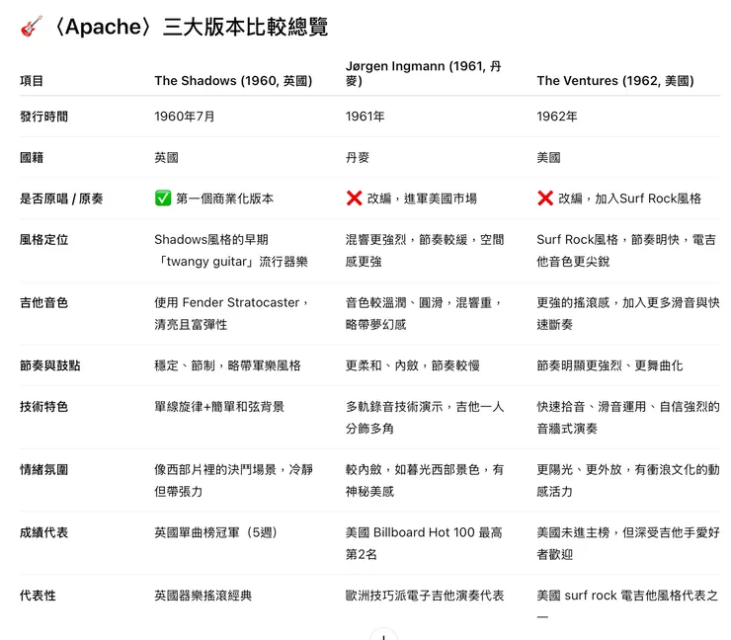Viewport: 731px width, 640px height.
Task: Click the red cross before 改編，加入Surf Rock風格
Action: point(545,199)
